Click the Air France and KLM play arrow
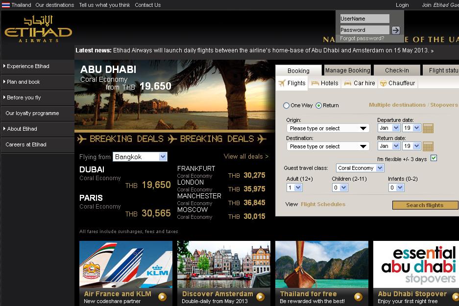The height and width of the screenshot is (306, 459). (163, 297)
